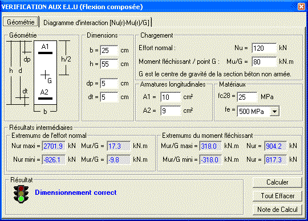Click the Résultats intermédiaires group label
Viewport: 308px width, 221px height.
pyautogui.click(x=41, y=128)
